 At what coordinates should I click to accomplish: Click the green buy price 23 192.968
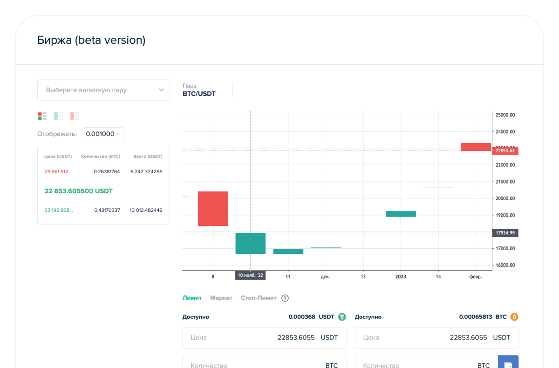[x=58, y=211]
